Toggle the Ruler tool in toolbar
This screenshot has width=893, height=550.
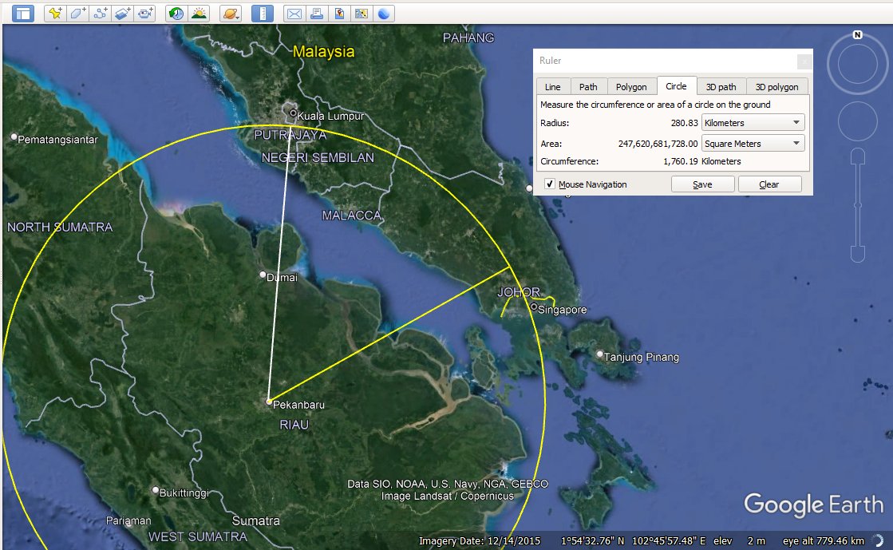click(263, 13)
